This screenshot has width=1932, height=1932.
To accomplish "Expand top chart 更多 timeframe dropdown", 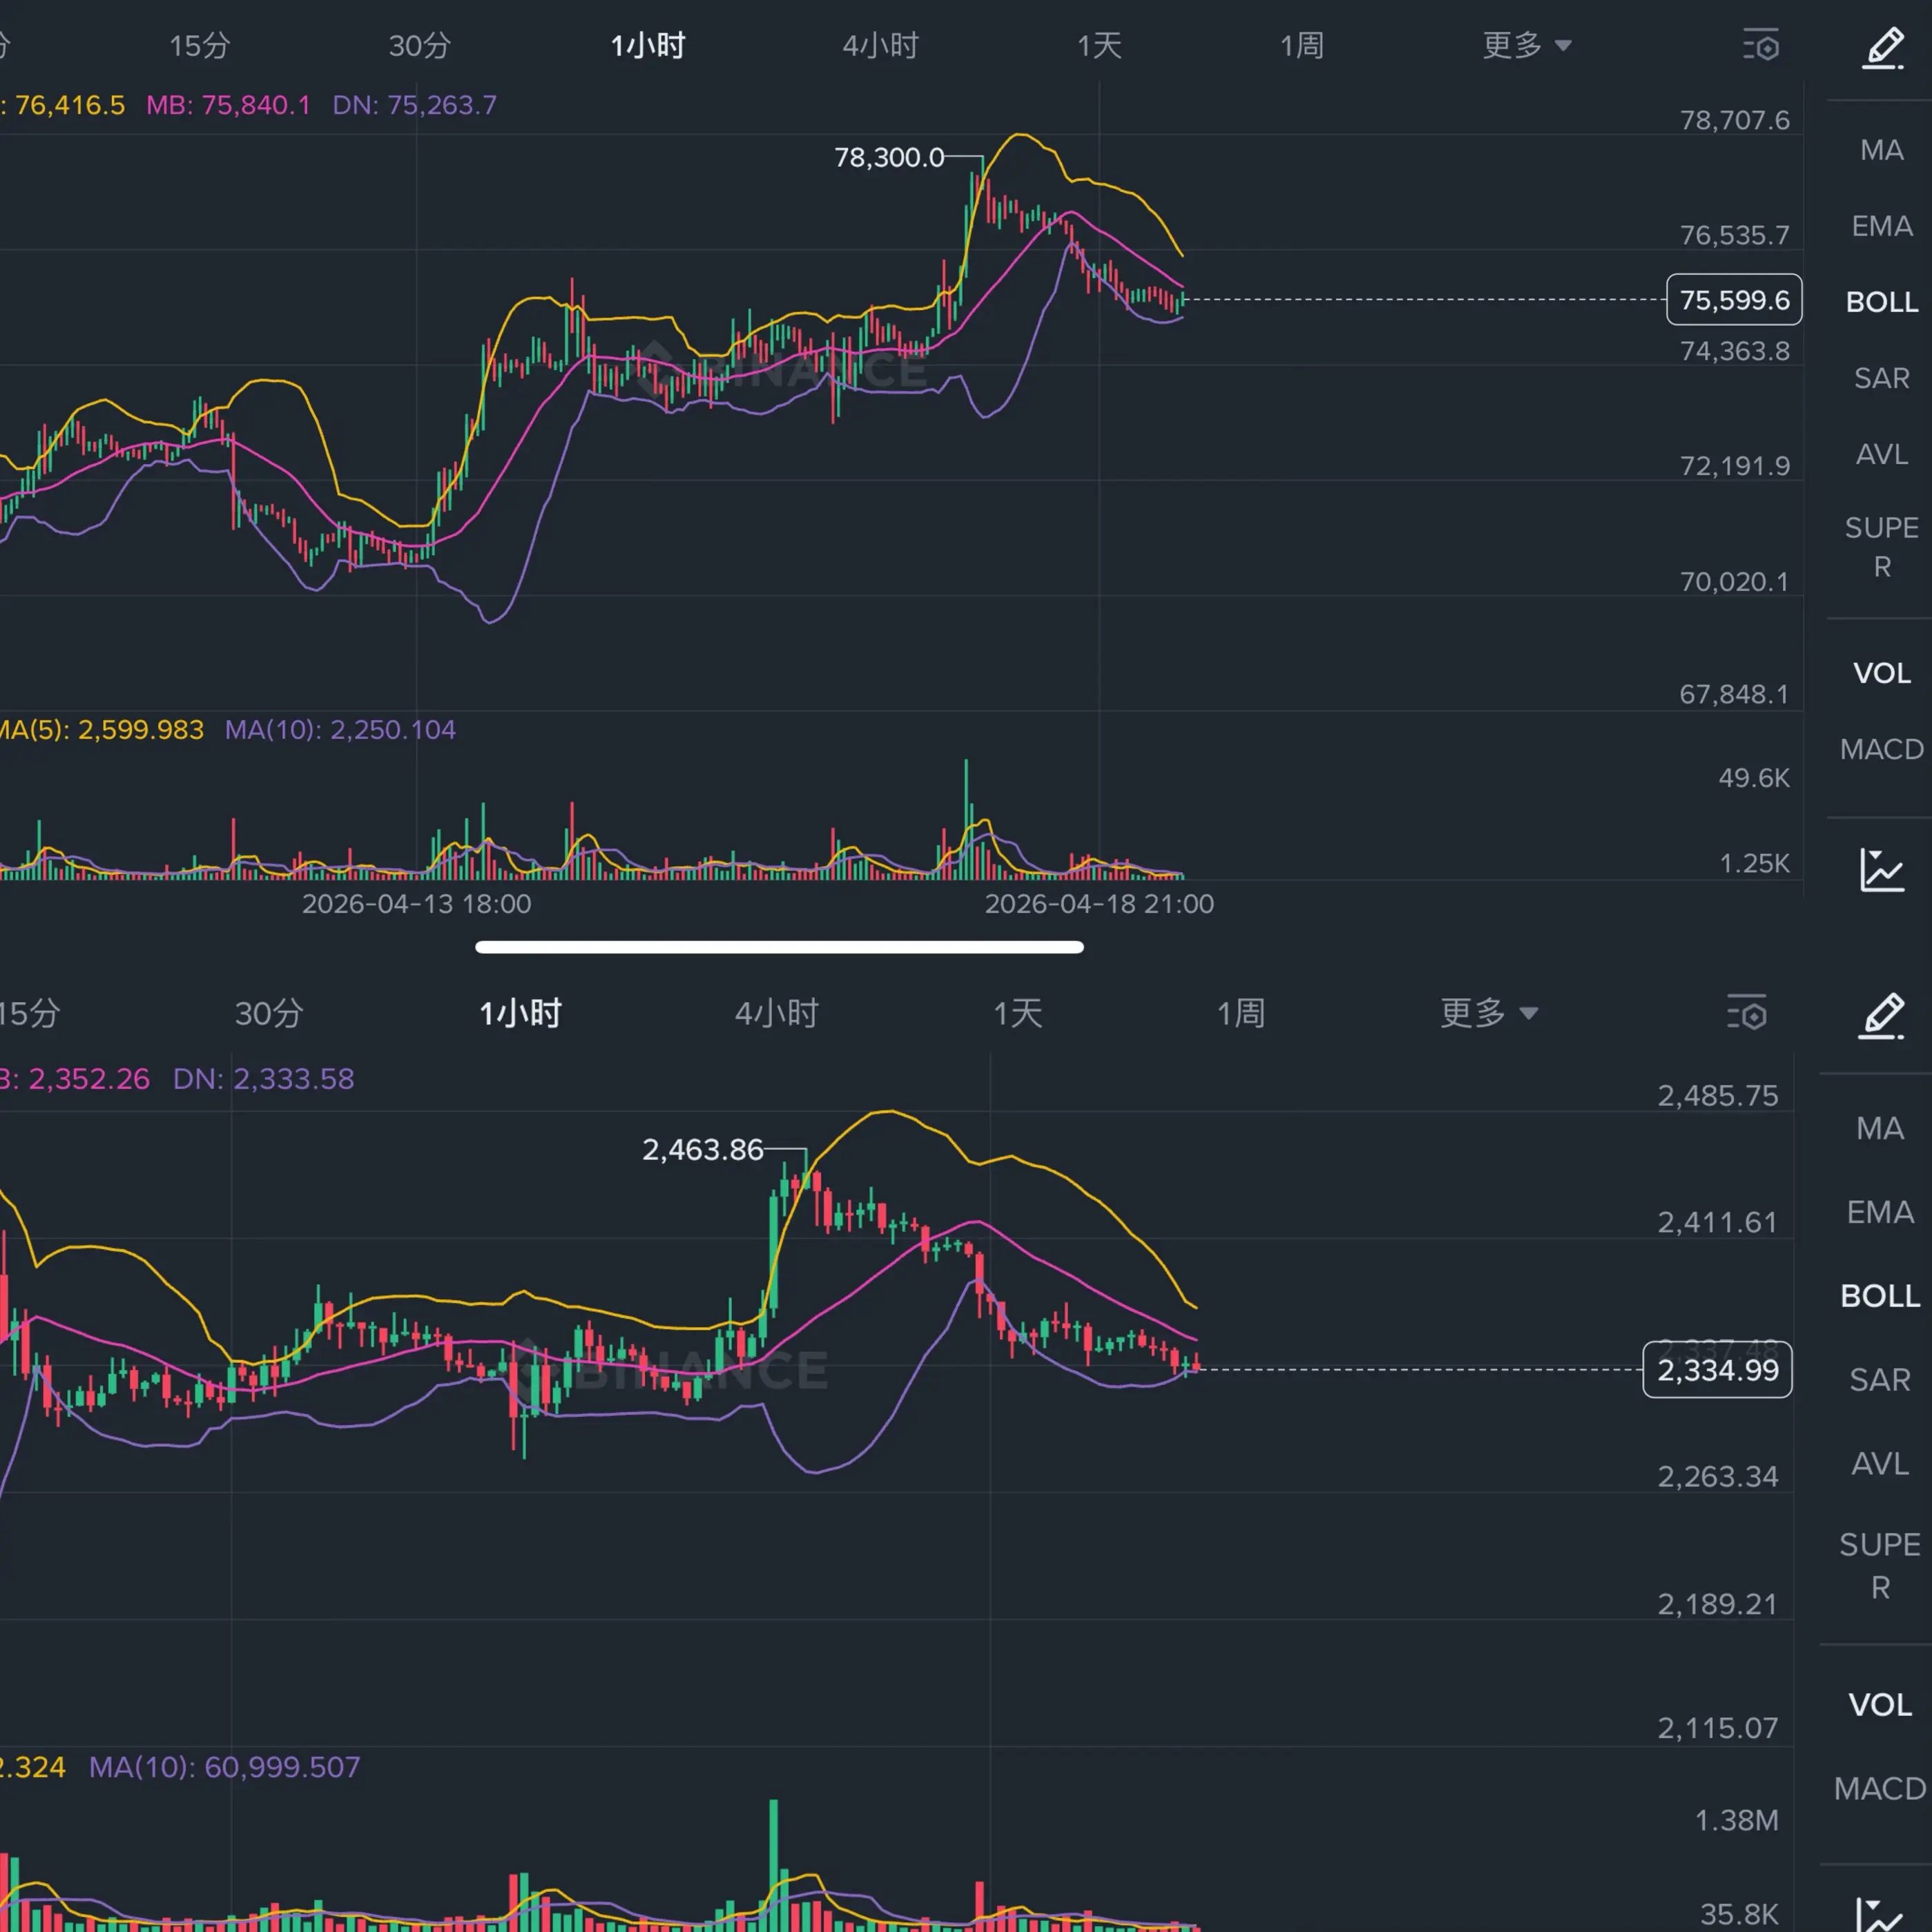I will 1526,45.
